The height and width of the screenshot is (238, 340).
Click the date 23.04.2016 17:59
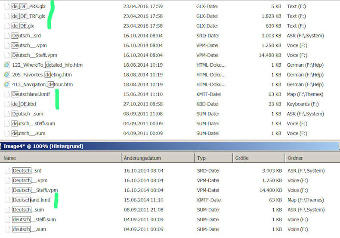tap(143, 6)
